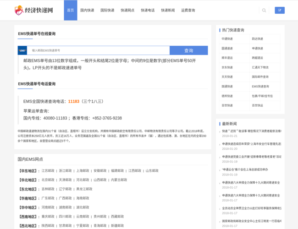Click the EMS logo beside the input

(22, 50)
